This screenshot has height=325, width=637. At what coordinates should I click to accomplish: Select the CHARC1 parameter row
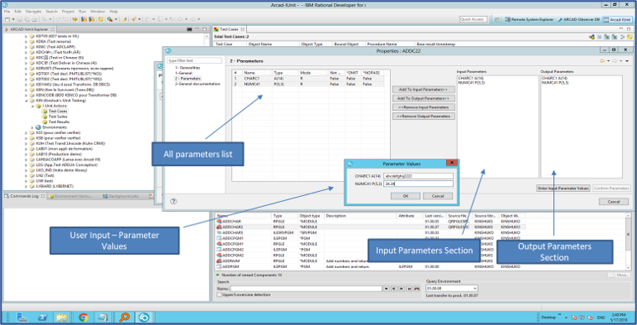pyautogui.click(x=308, y=78)
